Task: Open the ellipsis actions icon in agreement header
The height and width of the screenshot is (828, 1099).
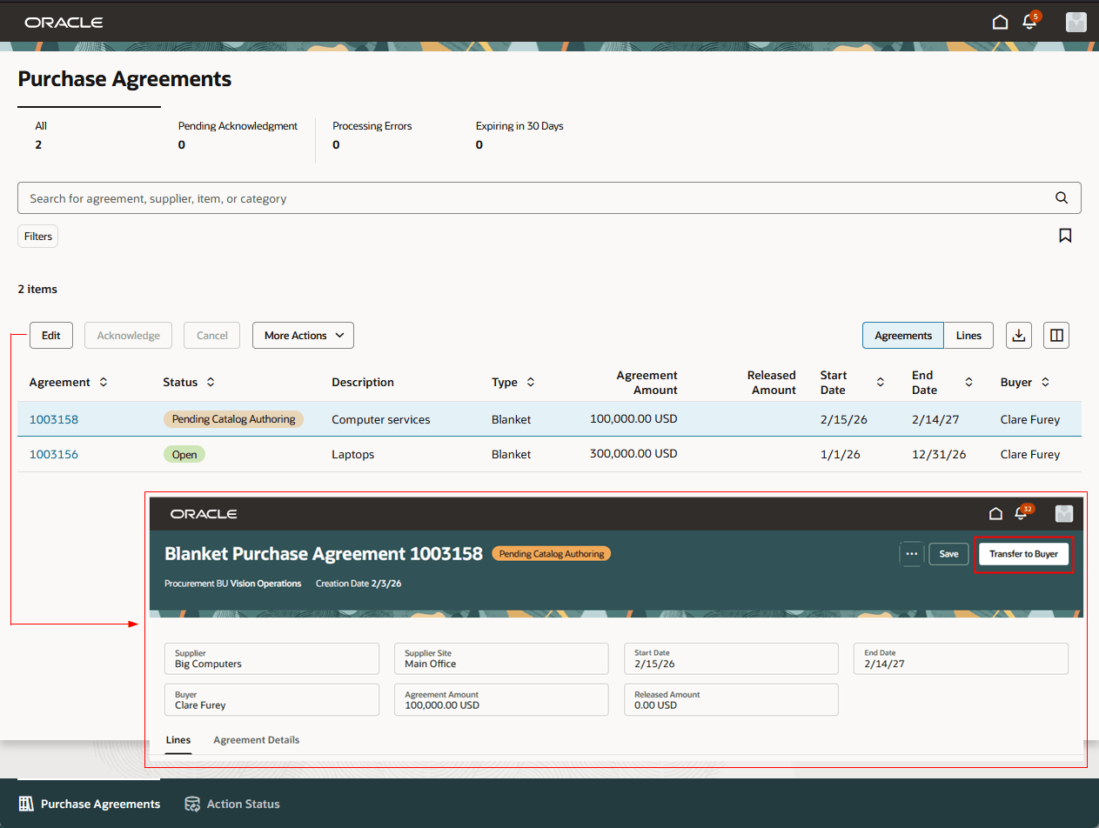Action: [x=911, y=554]
